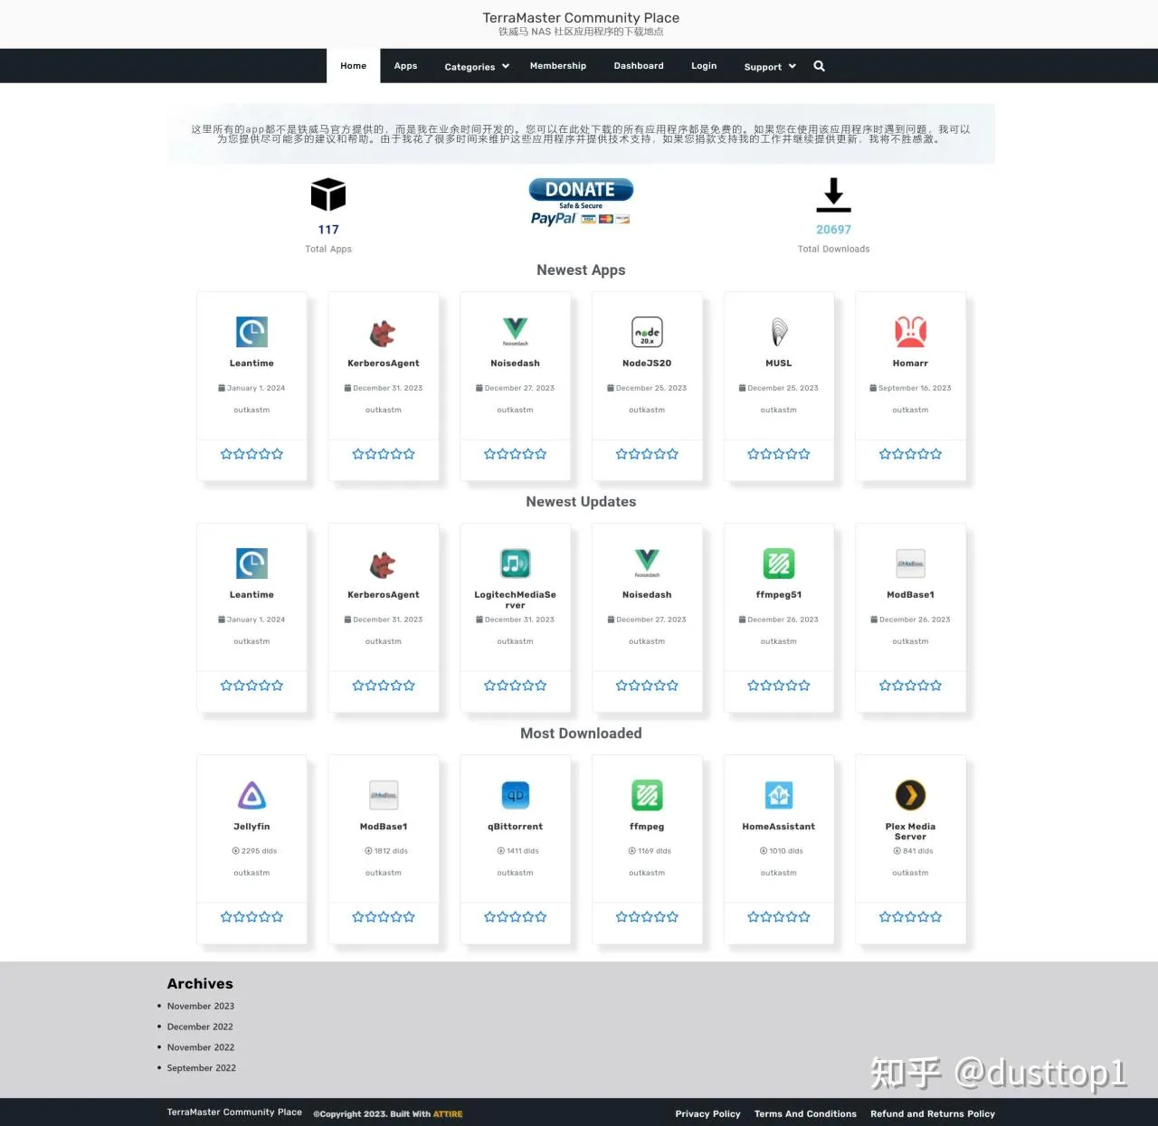Image resolution: width=1158 pixels, height=1126 pixels.
Task: Rate the Jellyfin app star rating
Action: pos(252,917)
